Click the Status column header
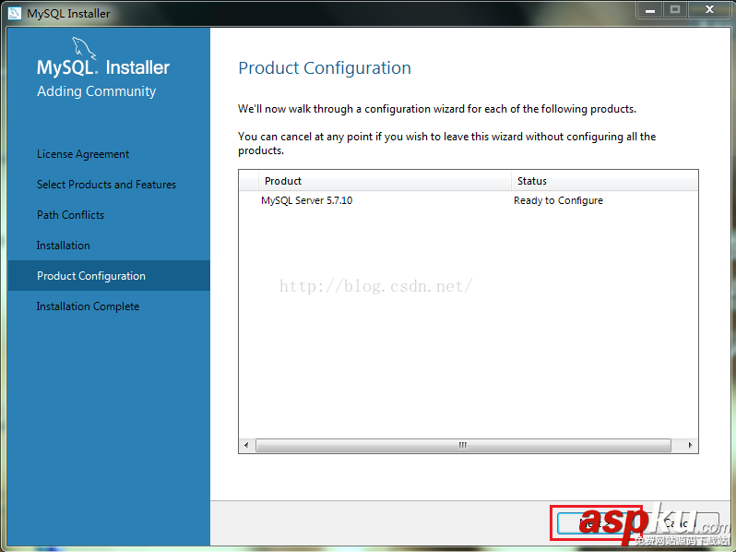Viewport: 736px width, 552px height. click(x=605, y=181)
